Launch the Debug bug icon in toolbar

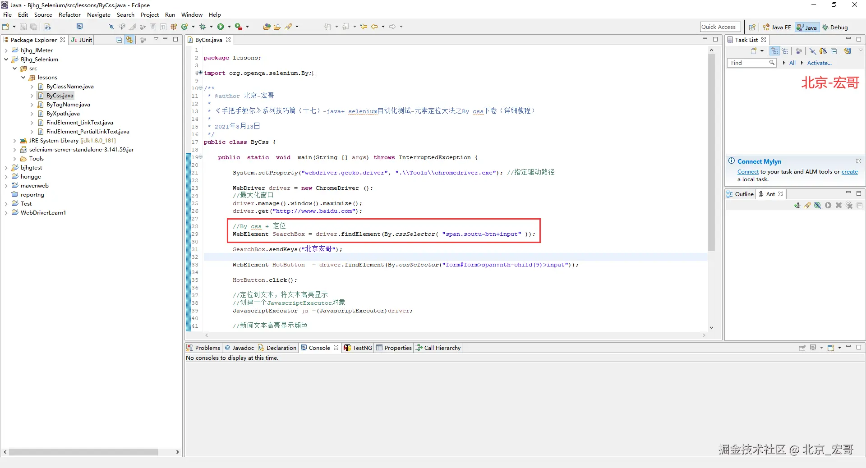pyautogui.click(x=203, y=27)
